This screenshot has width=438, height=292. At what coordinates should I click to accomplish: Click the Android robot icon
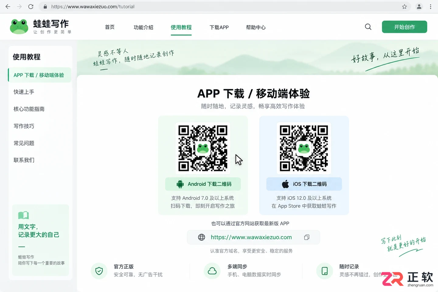click(x=180, y=184)
